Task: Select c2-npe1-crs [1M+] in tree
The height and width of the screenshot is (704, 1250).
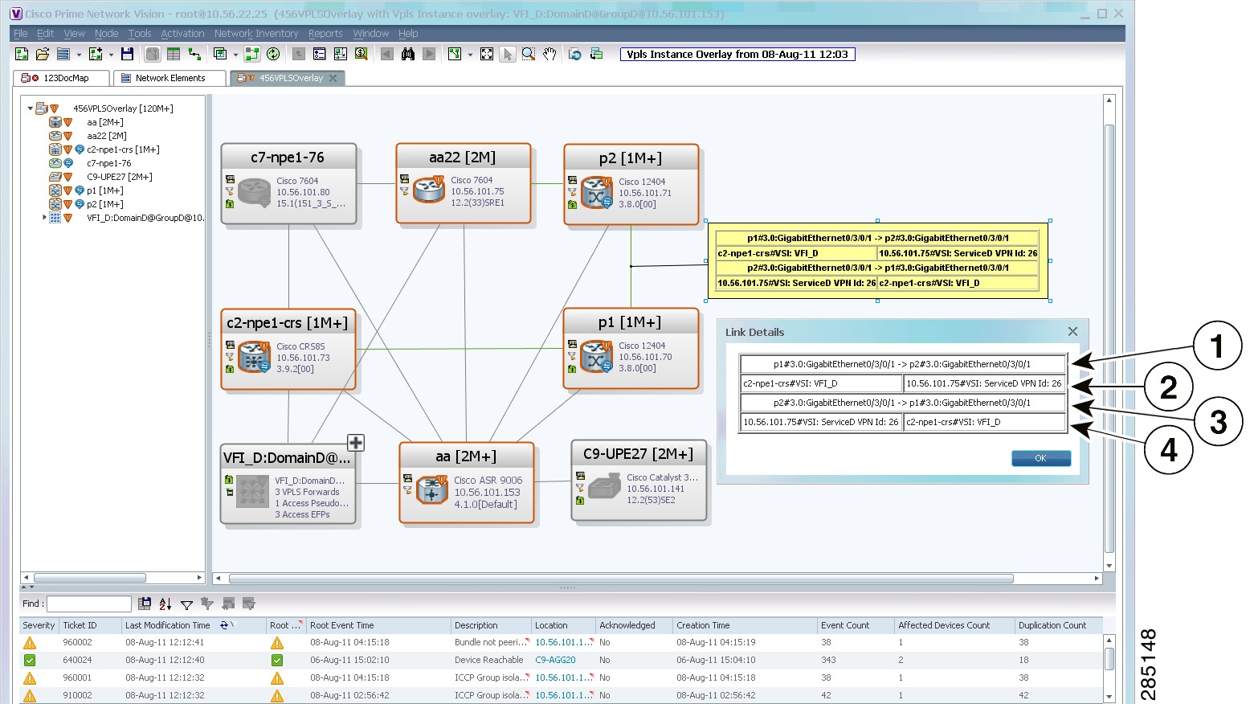Action: tap(123, 149)
